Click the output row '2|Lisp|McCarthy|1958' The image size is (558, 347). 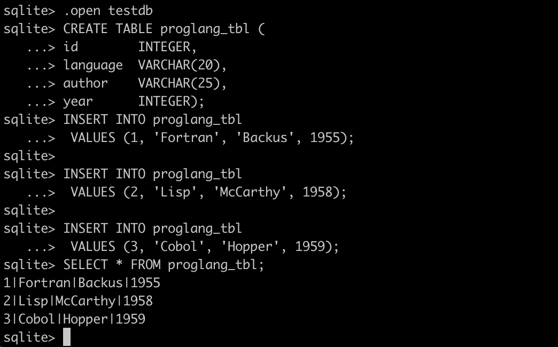pos(78,301)
